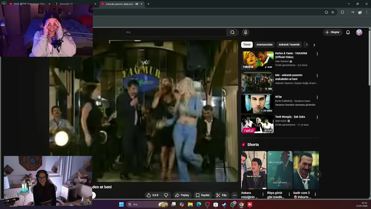Screen dimensions: 371x209
Task: Open the '90'lar' playlist title
Action: tap(279, 97)
